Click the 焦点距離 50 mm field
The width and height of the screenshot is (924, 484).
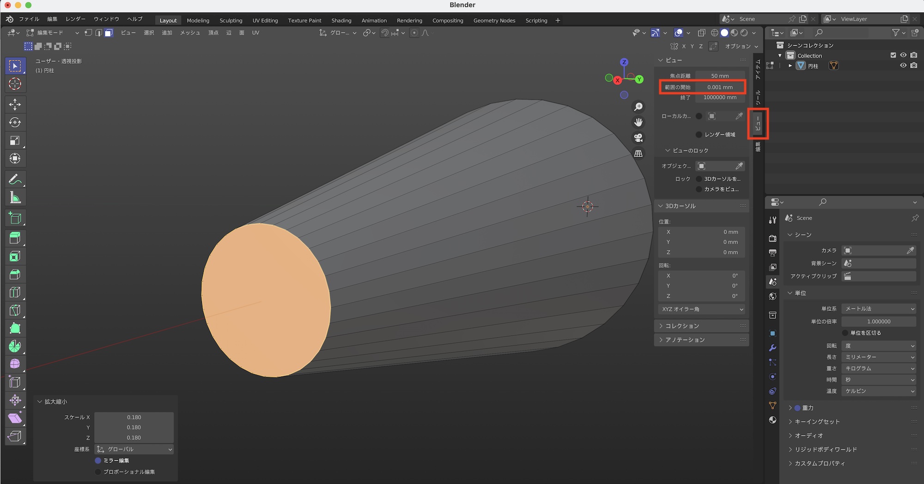click(x=719, y=76)
